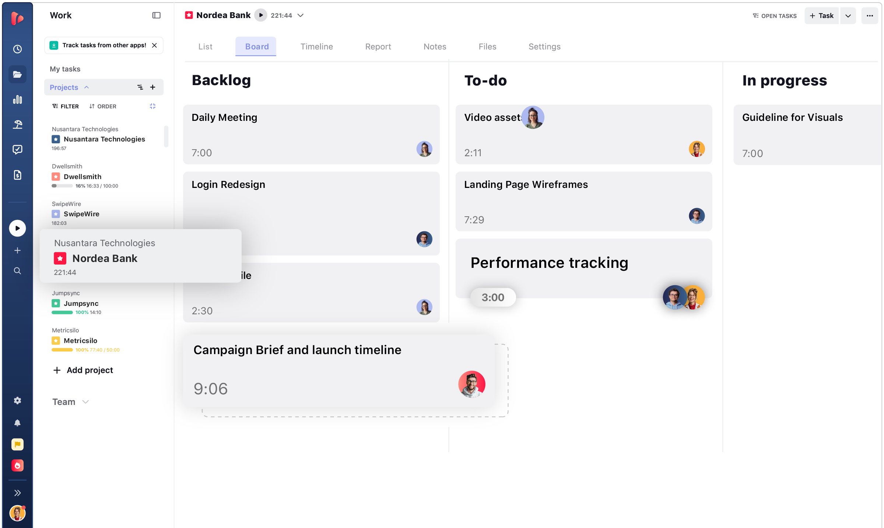Open the OPEN TASKS filter
This screenshot has height=528, width=884.
[775, 16]
